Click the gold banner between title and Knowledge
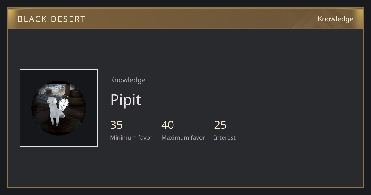This screenshot has width=371, height=195. 201,19
